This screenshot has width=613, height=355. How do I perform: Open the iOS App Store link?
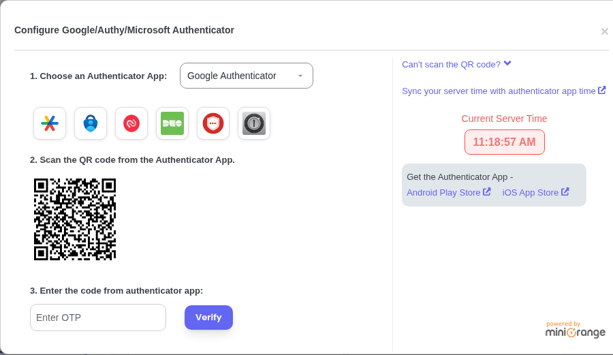[535, 192]
